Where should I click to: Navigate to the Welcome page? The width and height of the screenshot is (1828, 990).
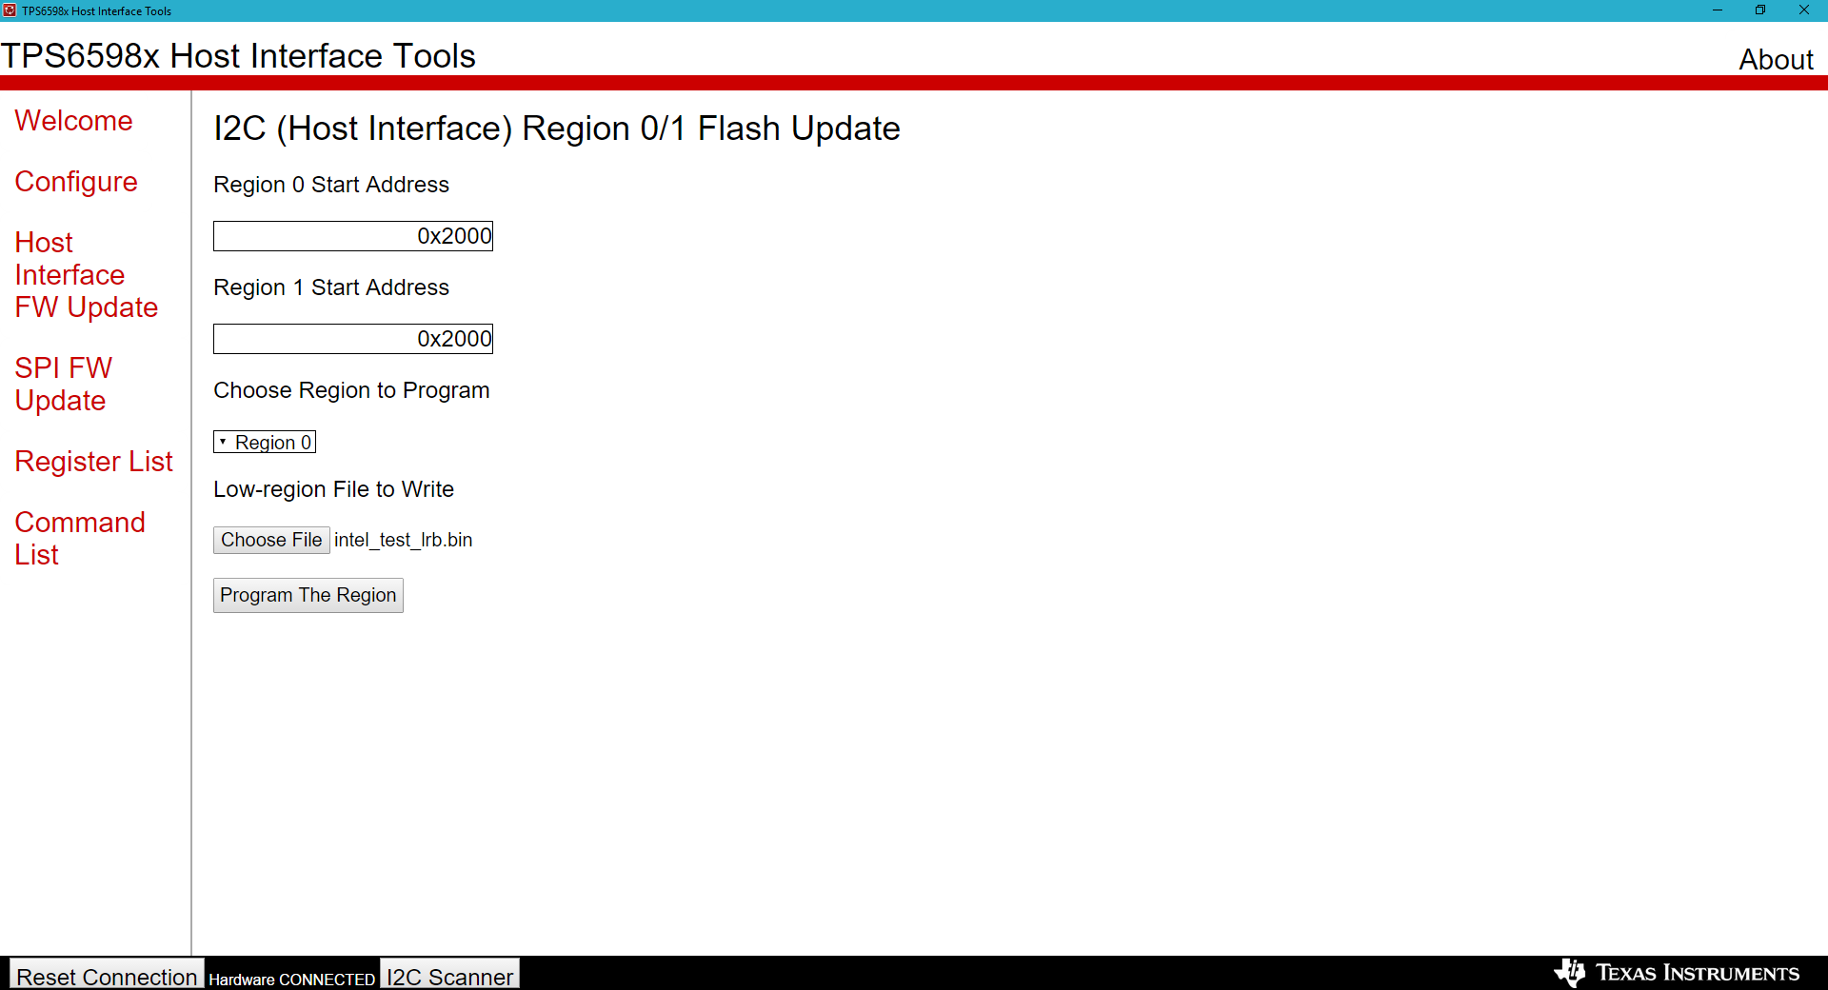tap(72, 121)
